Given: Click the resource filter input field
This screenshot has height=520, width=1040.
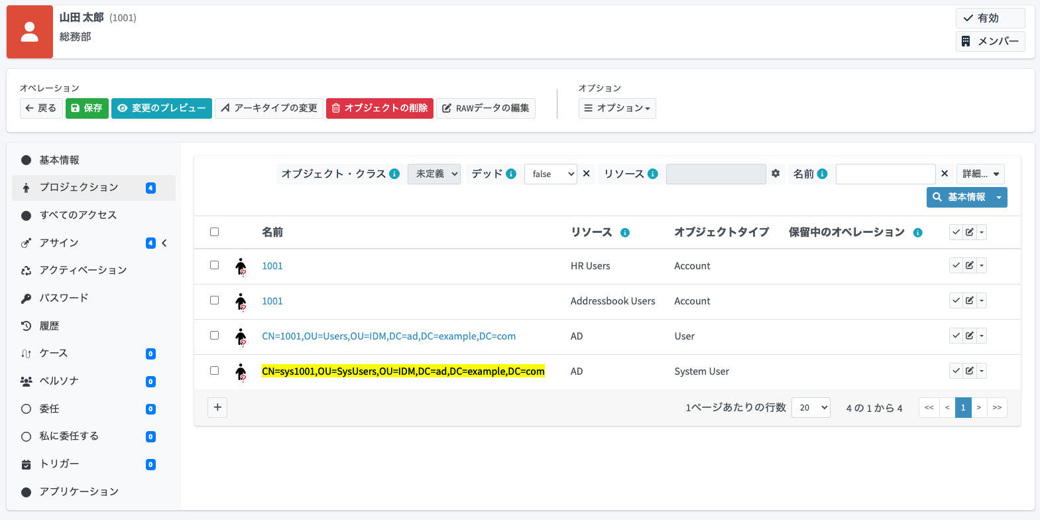Looking at the screenshot, I should click(x=716, y=174).
